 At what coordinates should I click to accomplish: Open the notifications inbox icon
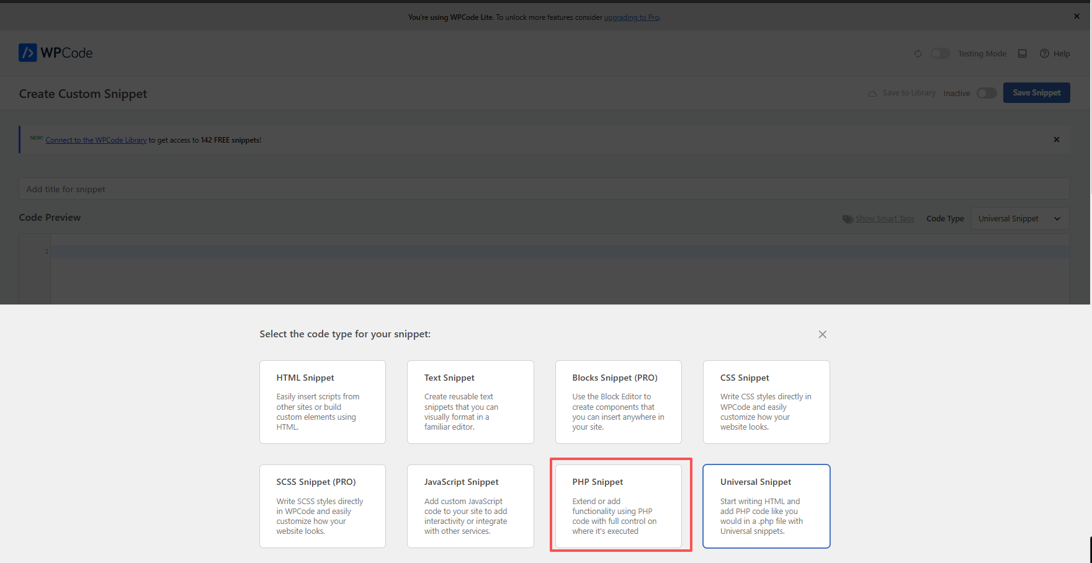point(1023,54)
